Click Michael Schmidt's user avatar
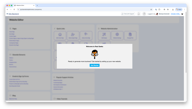The width and height of the screenshot is (192, 109). point(157,14)
